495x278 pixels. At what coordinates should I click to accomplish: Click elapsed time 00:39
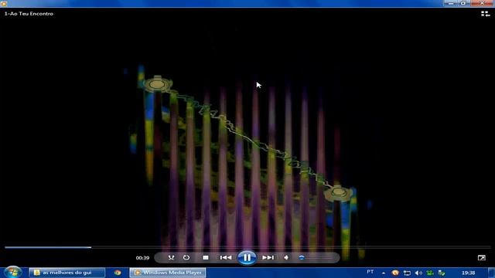pyautogui.click(x=142, y=258)
